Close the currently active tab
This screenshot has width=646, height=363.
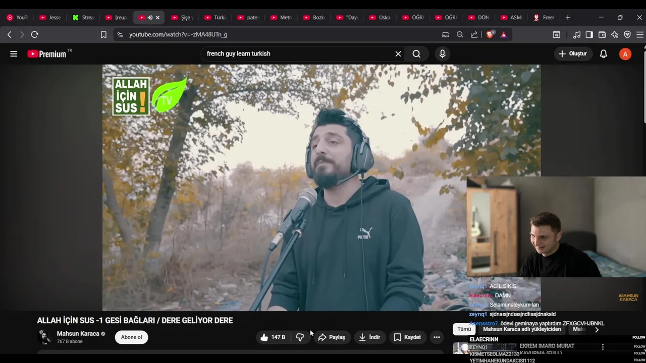point(157,18)
